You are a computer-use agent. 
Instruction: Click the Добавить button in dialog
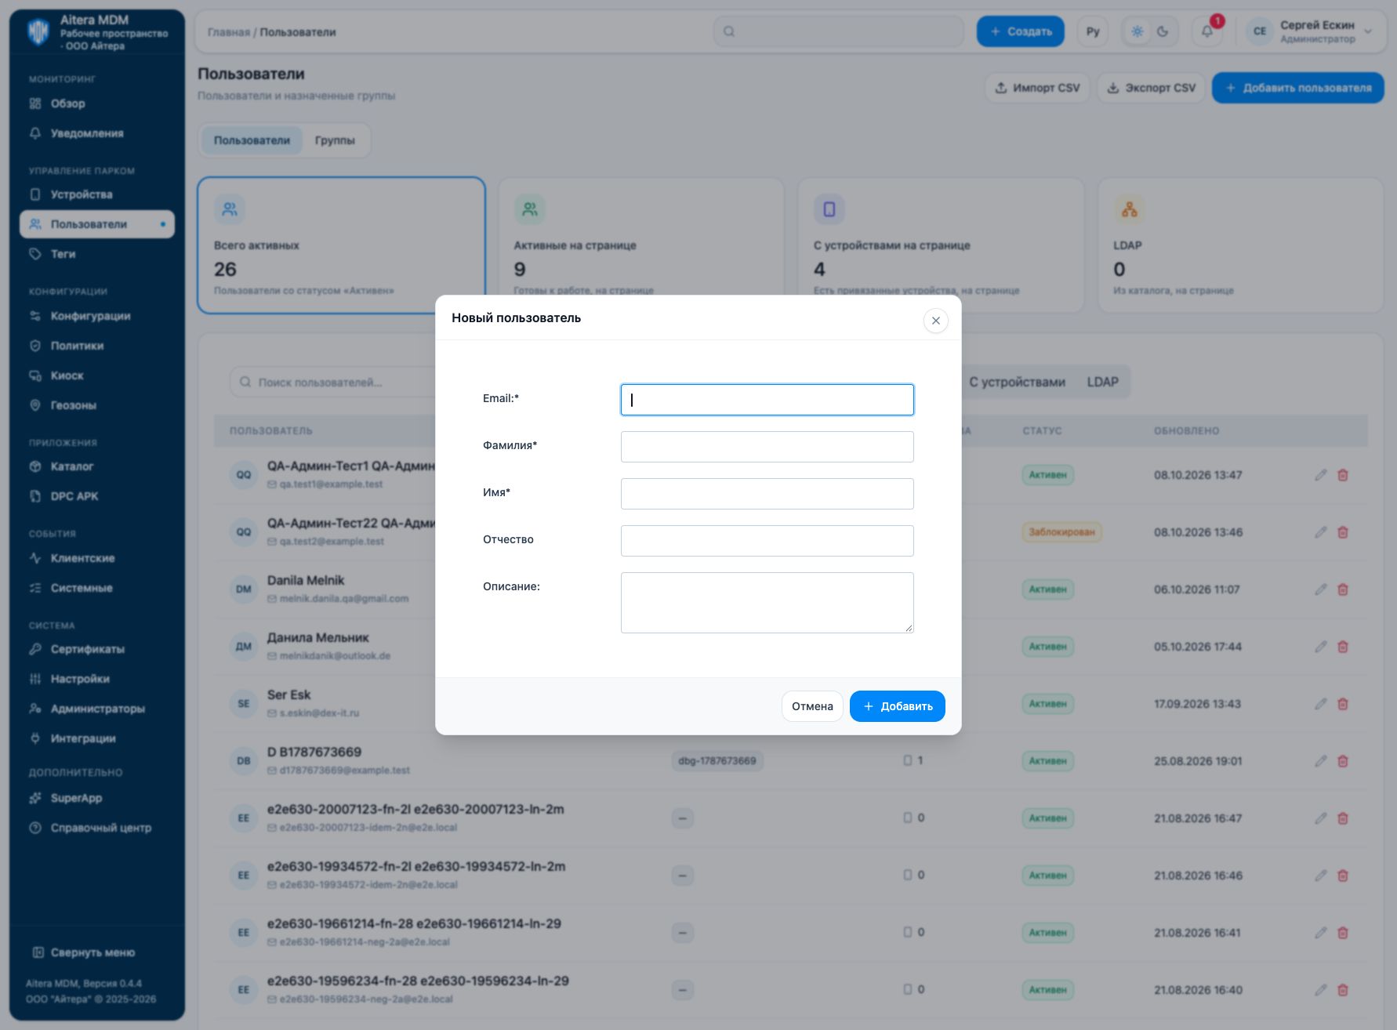click(x=898, y=706)
